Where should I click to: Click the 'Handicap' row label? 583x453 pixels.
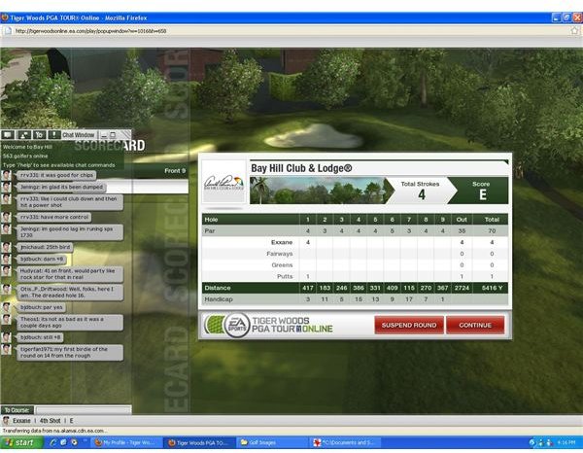pyautogui.click(x=219, y=299)
